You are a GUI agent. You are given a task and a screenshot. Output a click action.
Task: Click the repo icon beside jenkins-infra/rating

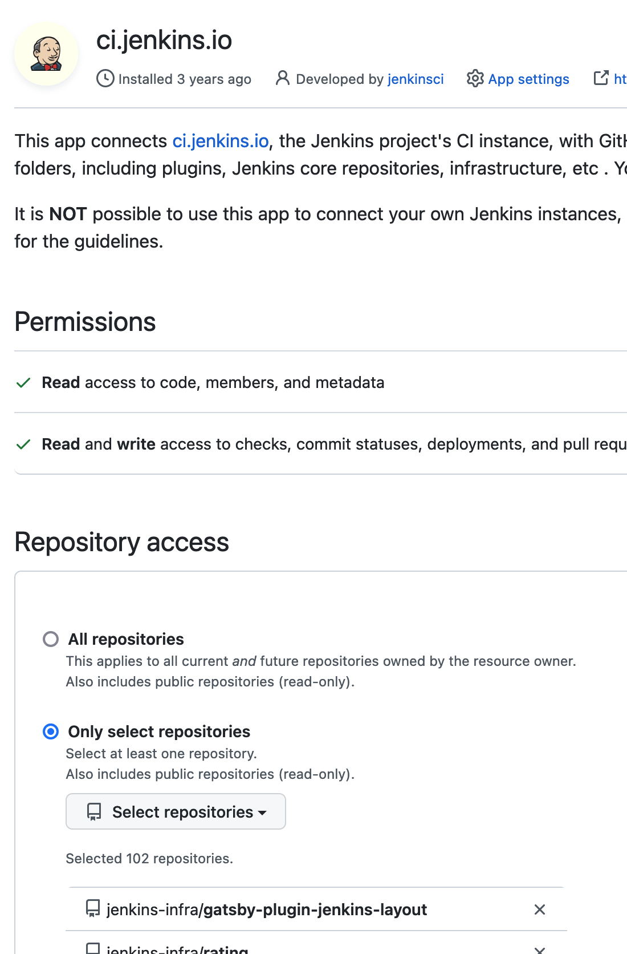92,947
